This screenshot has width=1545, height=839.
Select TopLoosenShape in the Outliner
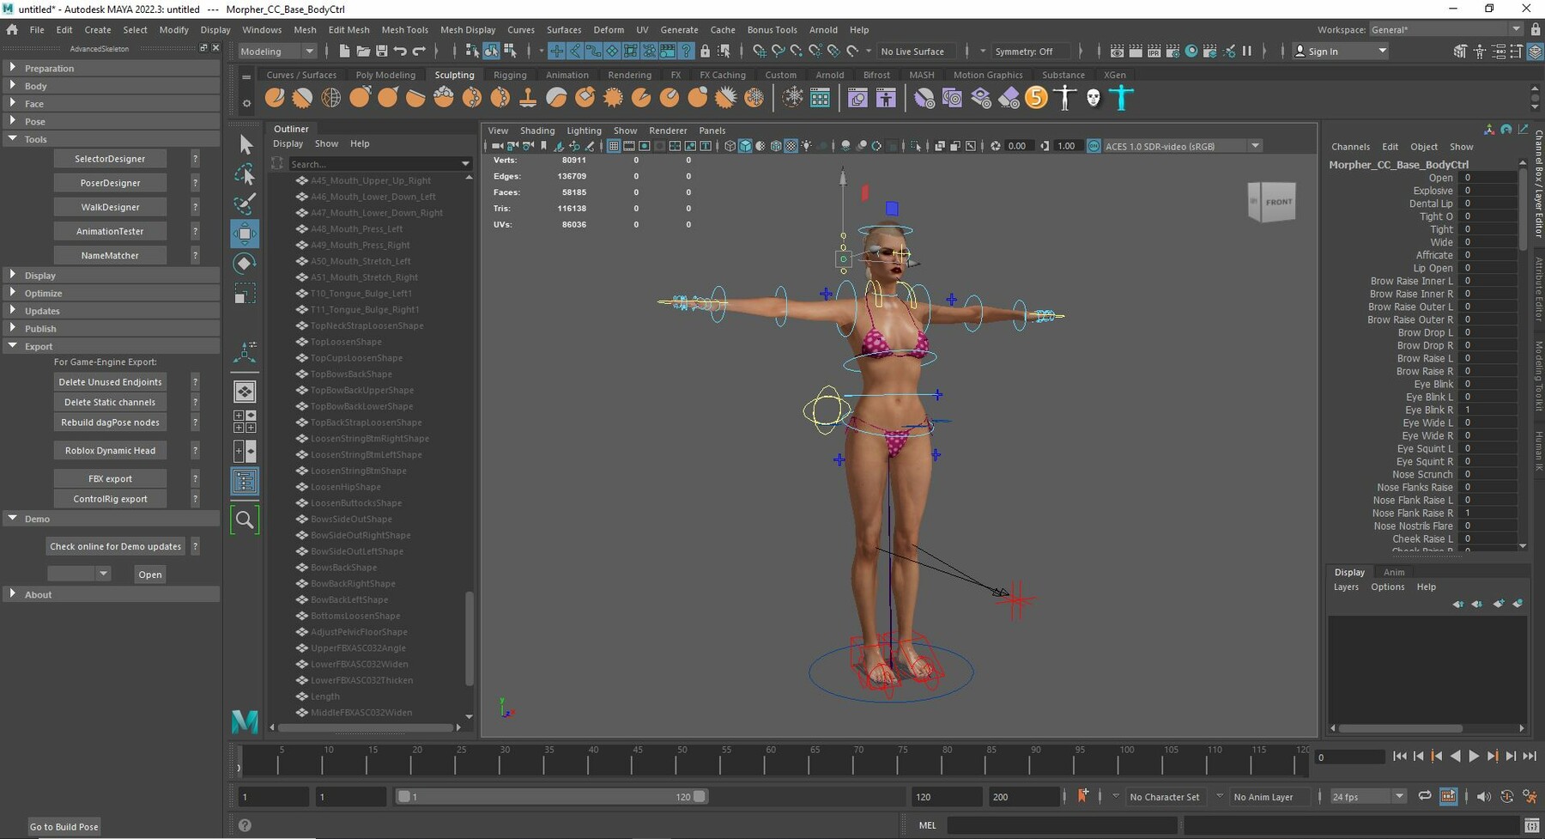coord(346,342)
